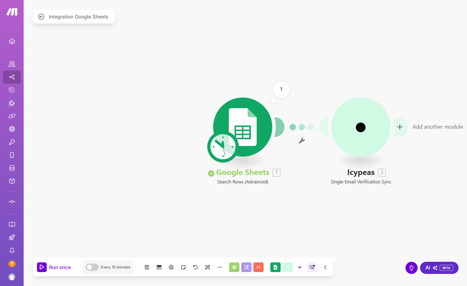467x286 pixels.
Task: Click the Notes icon in the toolbar
Action: 183,267
